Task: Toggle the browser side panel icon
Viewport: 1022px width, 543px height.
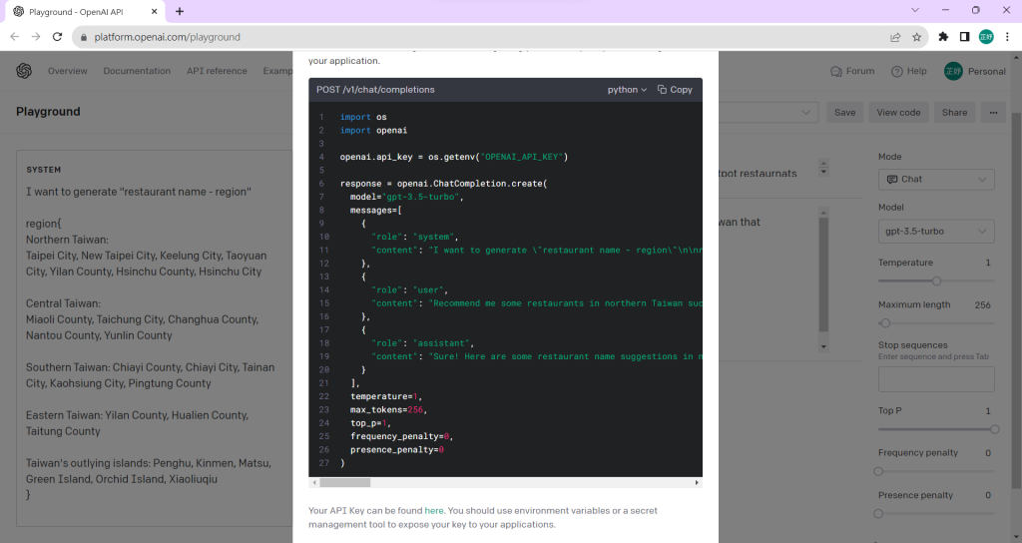Action: 965,37
